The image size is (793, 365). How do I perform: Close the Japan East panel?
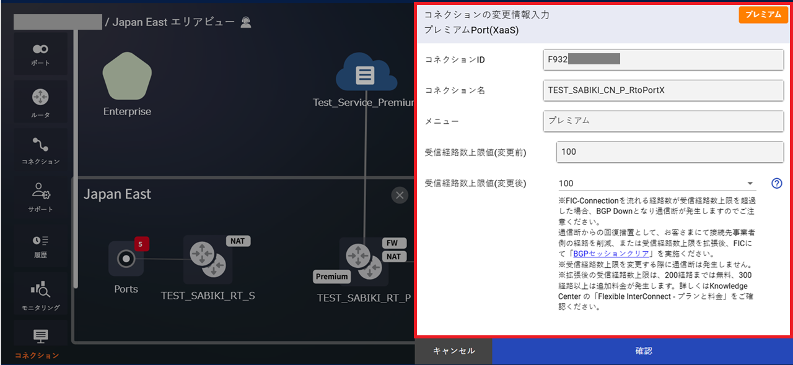(x=400, y=195)
